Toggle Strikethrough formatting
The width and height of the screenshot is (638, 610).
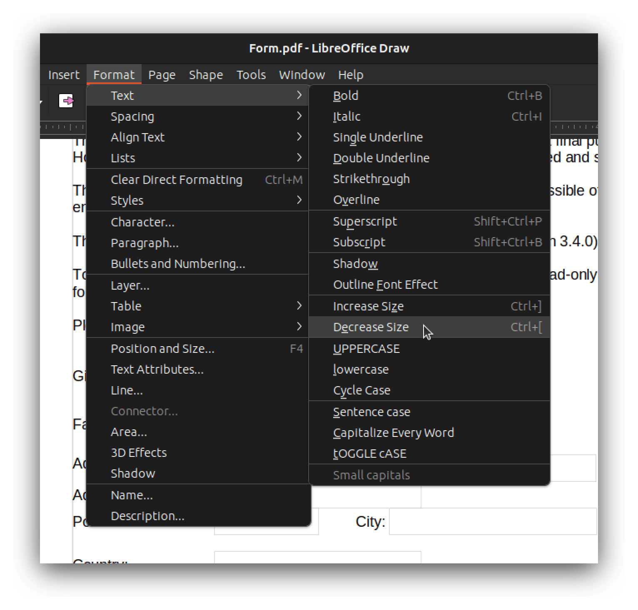(429, 179)
